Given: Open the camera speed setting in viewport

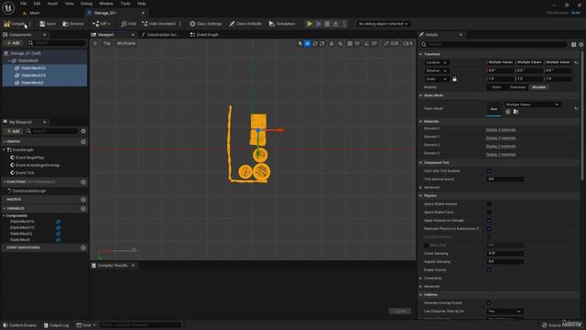Looking at the screenshot, I should tap(407, 43).
